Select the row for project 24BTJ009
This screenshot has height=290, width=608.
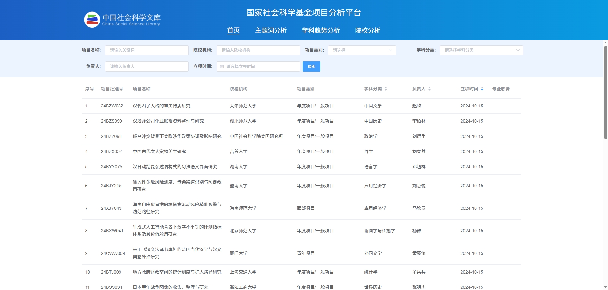tap(111, 272)
